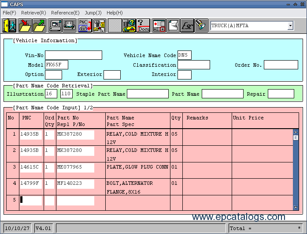Click the folder with red arrow icon
This screenshot has width=307, height=234.
25,25
